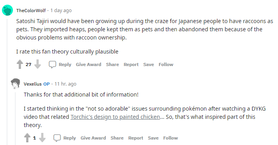Click the reply speech bubble under Vexelius's comment
Viewport: 278px width, 145px height.
pyautogui.click(x=57, y=138)
